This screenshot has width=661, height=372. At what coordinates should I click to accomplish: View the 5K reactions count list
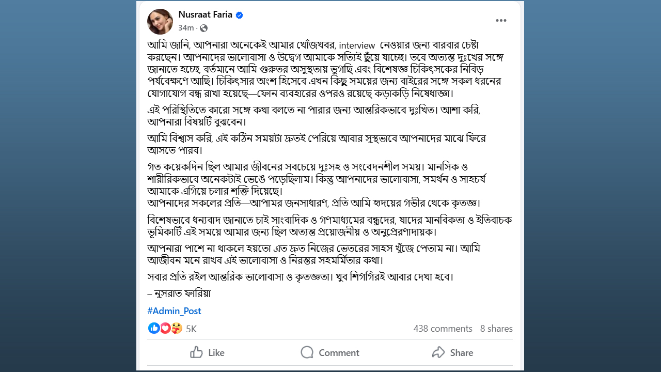click(x=191, y=329)
